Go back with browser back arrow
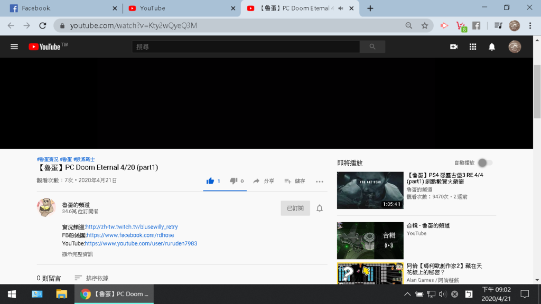The image size is (541, 304). coord(11,25)
